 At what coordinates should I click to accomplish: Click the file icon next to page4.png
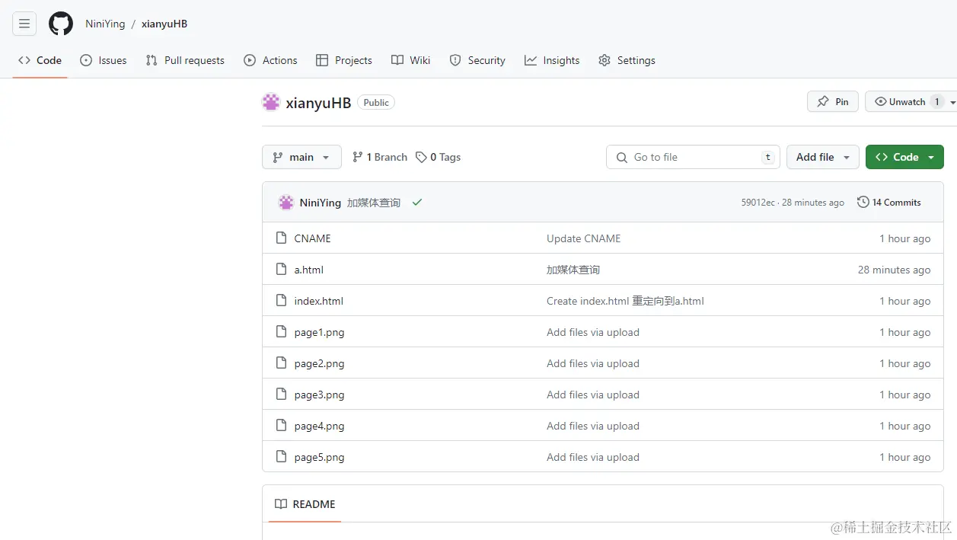coord(282,426)
